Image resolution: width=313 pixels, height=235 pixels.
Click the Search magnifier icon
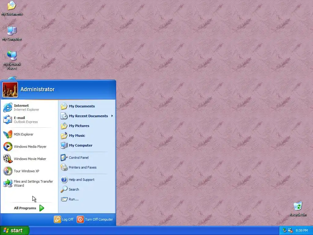(x=64, y=189)
